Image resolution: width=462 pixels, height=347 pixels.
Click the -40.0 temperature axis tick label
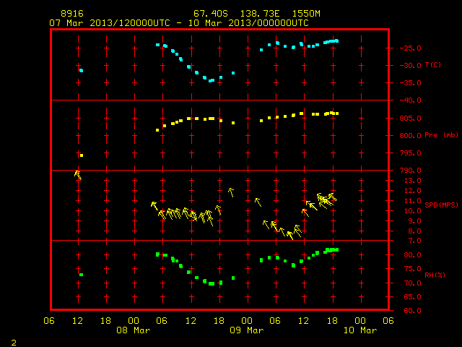point(410,100)
